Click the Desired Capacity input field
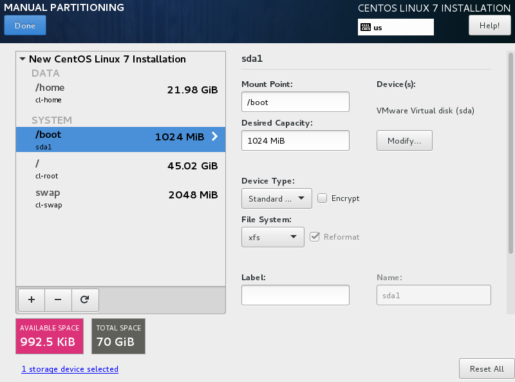 [x=295, y=140]
